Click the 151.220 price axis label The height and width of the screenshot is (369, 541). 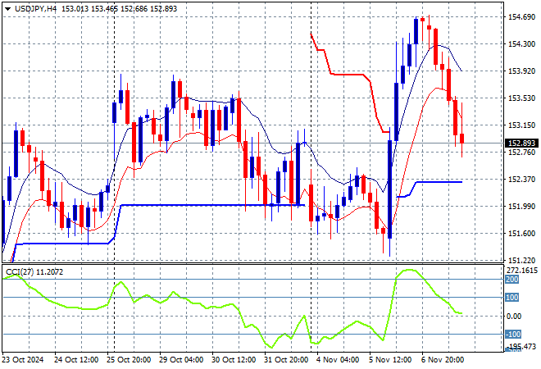(x=521, y=260)
